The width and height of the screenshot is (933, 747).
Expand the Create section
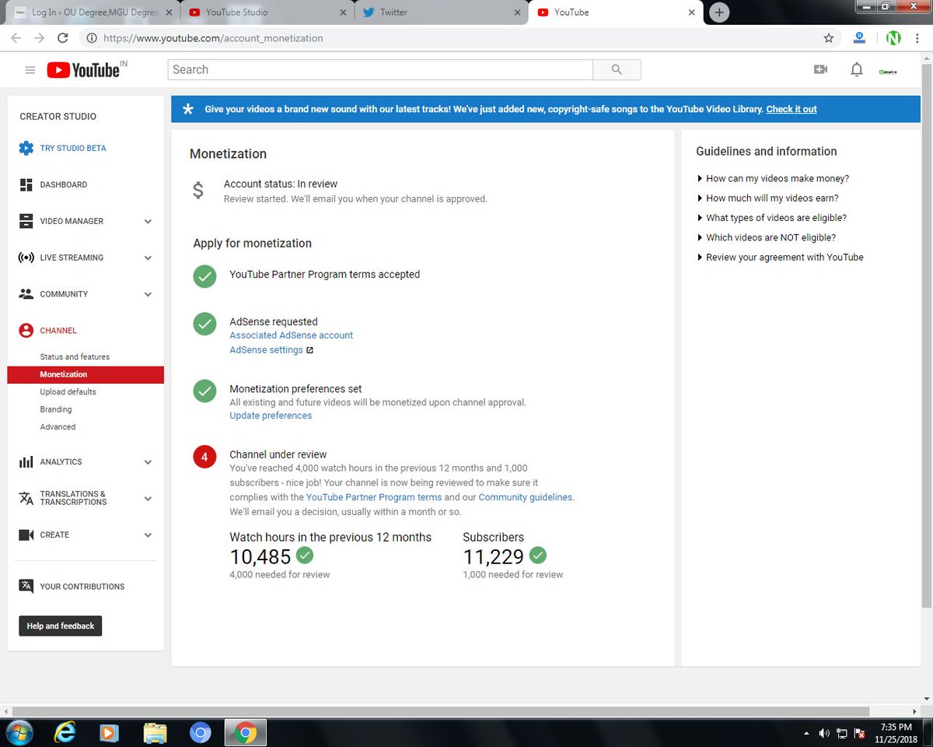[148, 535]
